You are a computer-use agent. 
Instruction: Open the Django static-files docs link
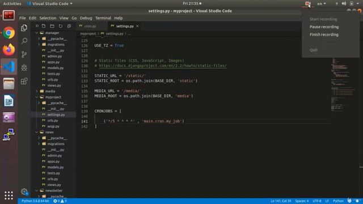[163, 66]
